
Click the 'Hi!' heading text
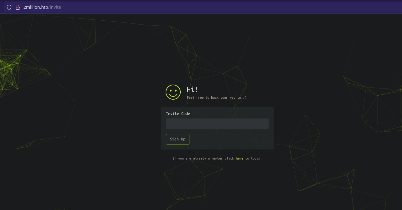click(x=192, y=89)
